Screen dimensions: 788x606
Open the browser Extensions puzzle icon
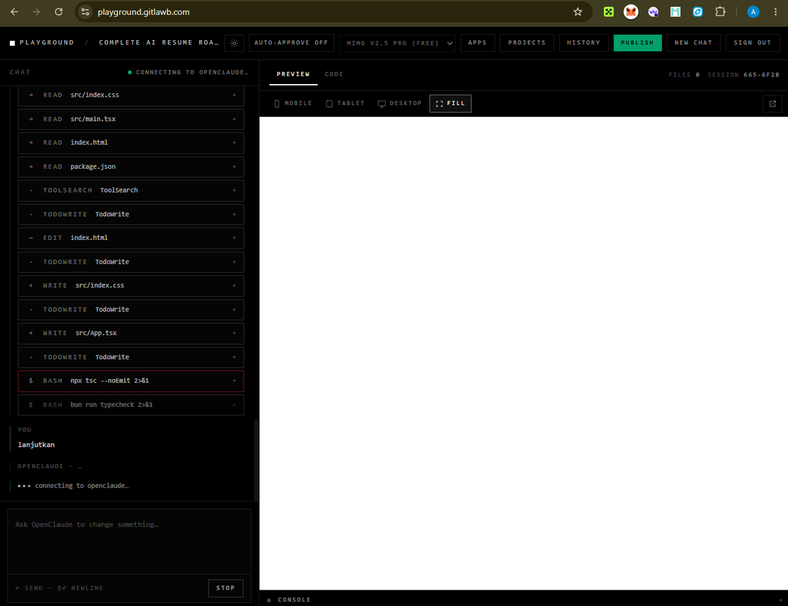click(720, 12)
